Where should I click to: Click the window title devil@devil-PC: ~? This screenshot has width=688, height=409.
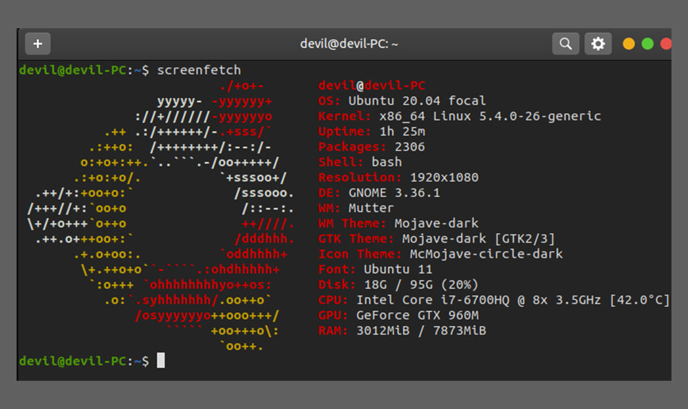(349, 44)
